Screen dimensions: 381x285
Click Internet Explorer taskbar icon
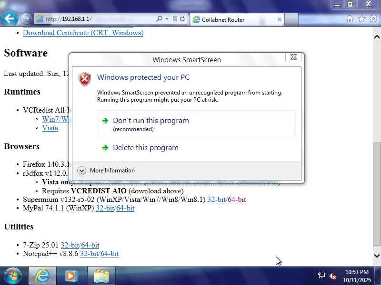pos(42,276)
